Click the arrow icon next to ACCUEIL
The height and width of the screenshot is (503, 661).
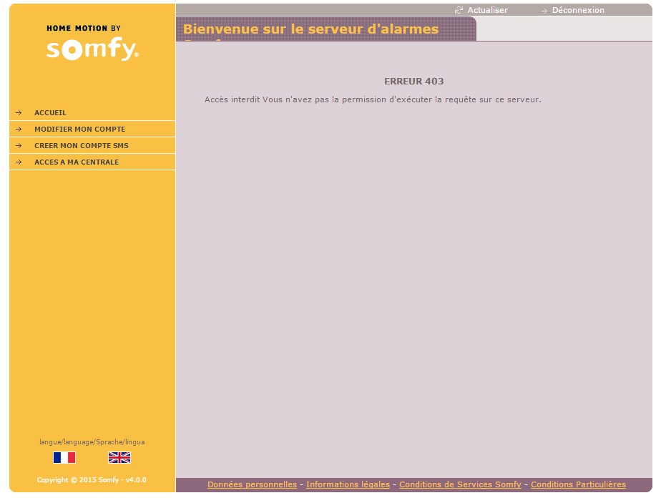[x=19, y=113]
